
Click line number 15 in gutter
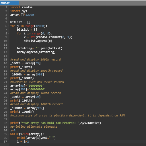5,60
